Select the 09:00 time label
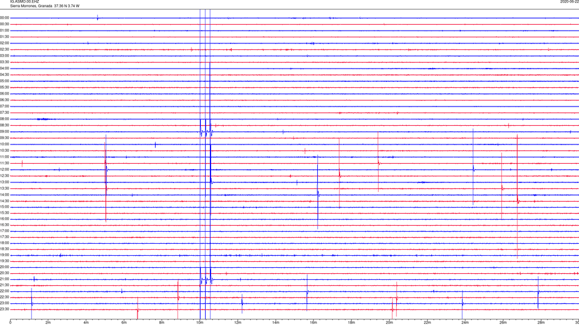579x325 pixels. tap(5, 132)
